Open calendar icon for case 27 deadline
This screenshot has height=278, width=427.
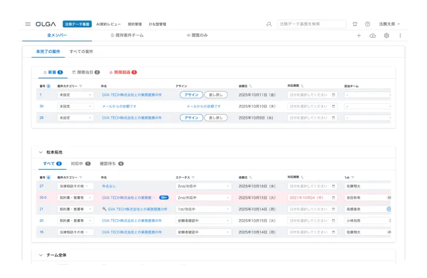click(333, 186)
